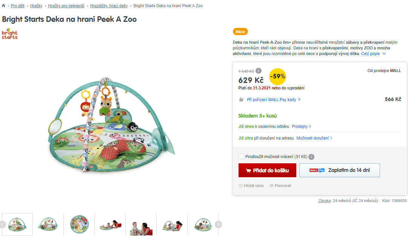Screen dimensions: 408x241
Task: Show next thumbnails with the right carousel arrow
Action: [x=218, y=224]
